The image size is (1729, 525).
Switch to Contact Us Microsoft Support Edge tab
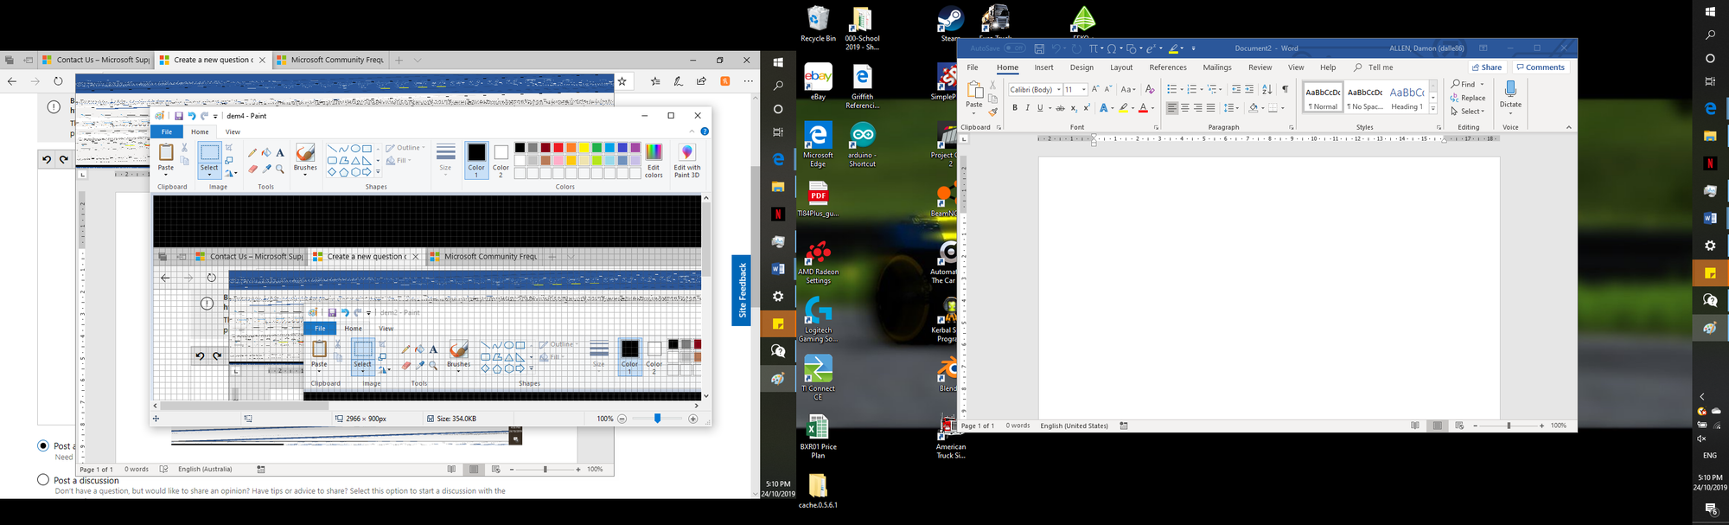[95, 60]
